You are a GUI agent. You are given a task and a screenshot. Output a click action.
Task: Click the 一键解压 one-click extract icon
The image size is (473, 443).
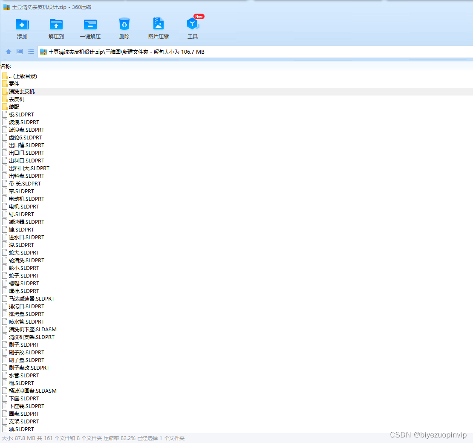(x=90, y=24)
